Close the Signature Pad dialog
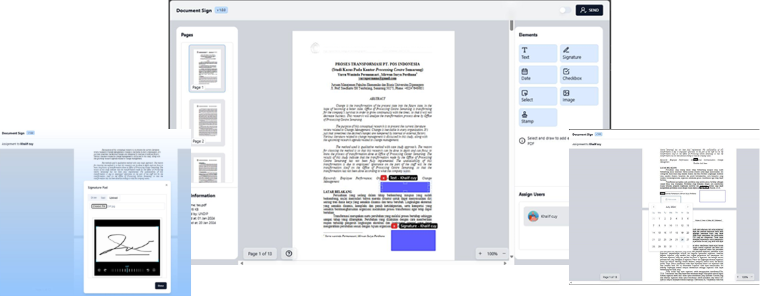The height and width of the screenshot is (296, 760). tap(167, 185)
